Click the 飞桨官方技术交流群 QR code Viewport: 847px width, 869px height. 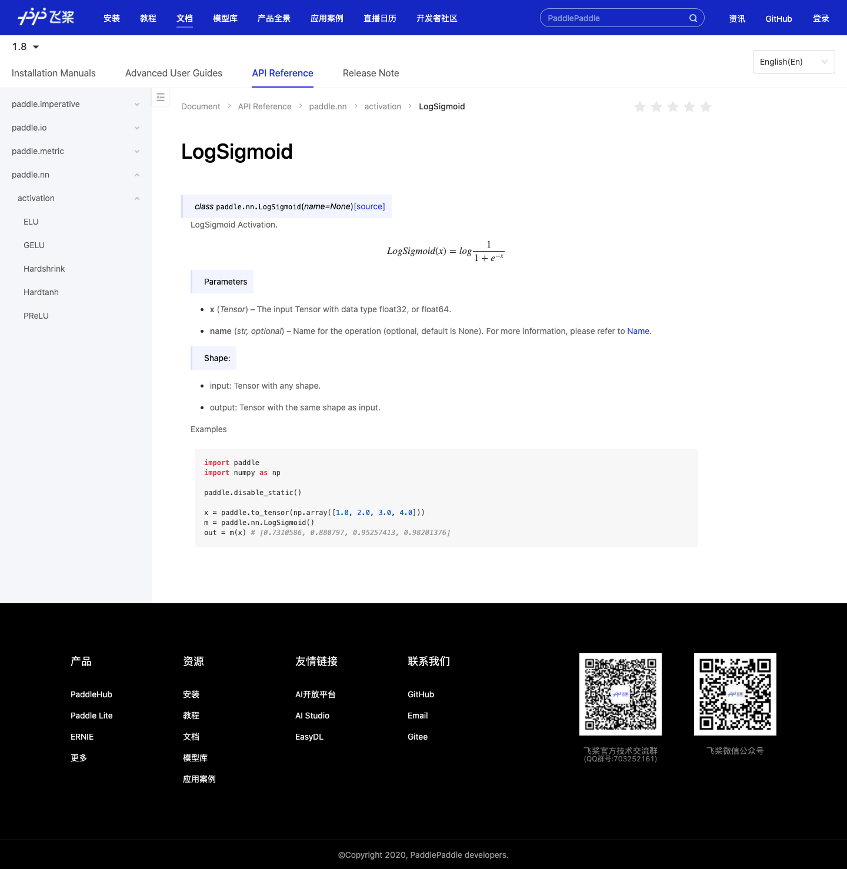click(x=620, y=694)
